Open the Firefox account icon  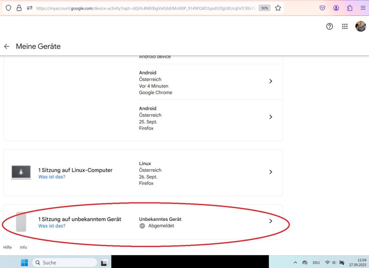pyautogui.click(x=336, y=8)
